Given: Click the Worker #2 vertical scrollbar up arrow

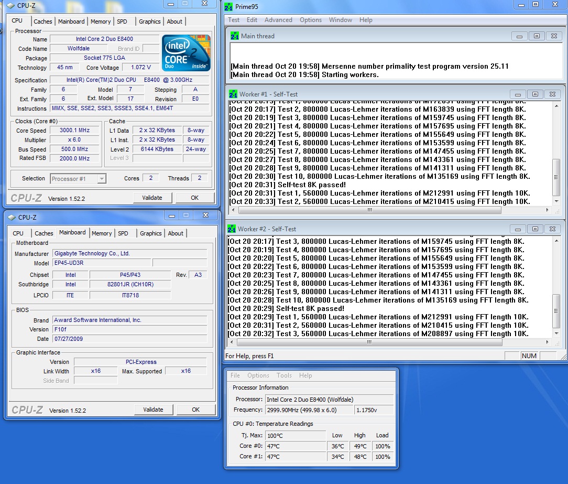Looking at the screenshot, I should [556, 240].
